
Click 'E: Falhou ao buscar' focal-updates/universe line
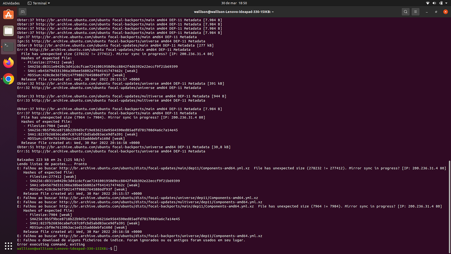pos(137,198)
